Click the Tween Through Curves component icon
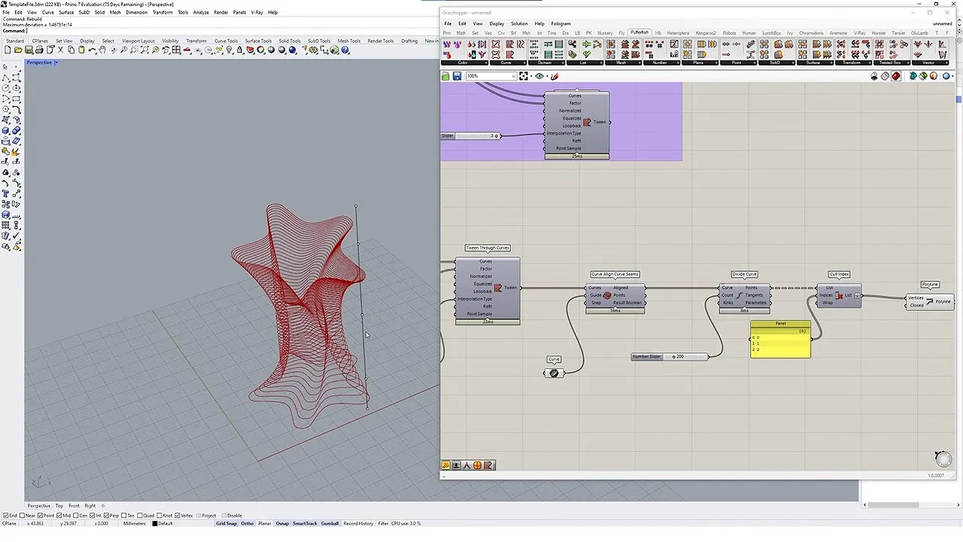 pyautogui.click(x=497, y=288)
